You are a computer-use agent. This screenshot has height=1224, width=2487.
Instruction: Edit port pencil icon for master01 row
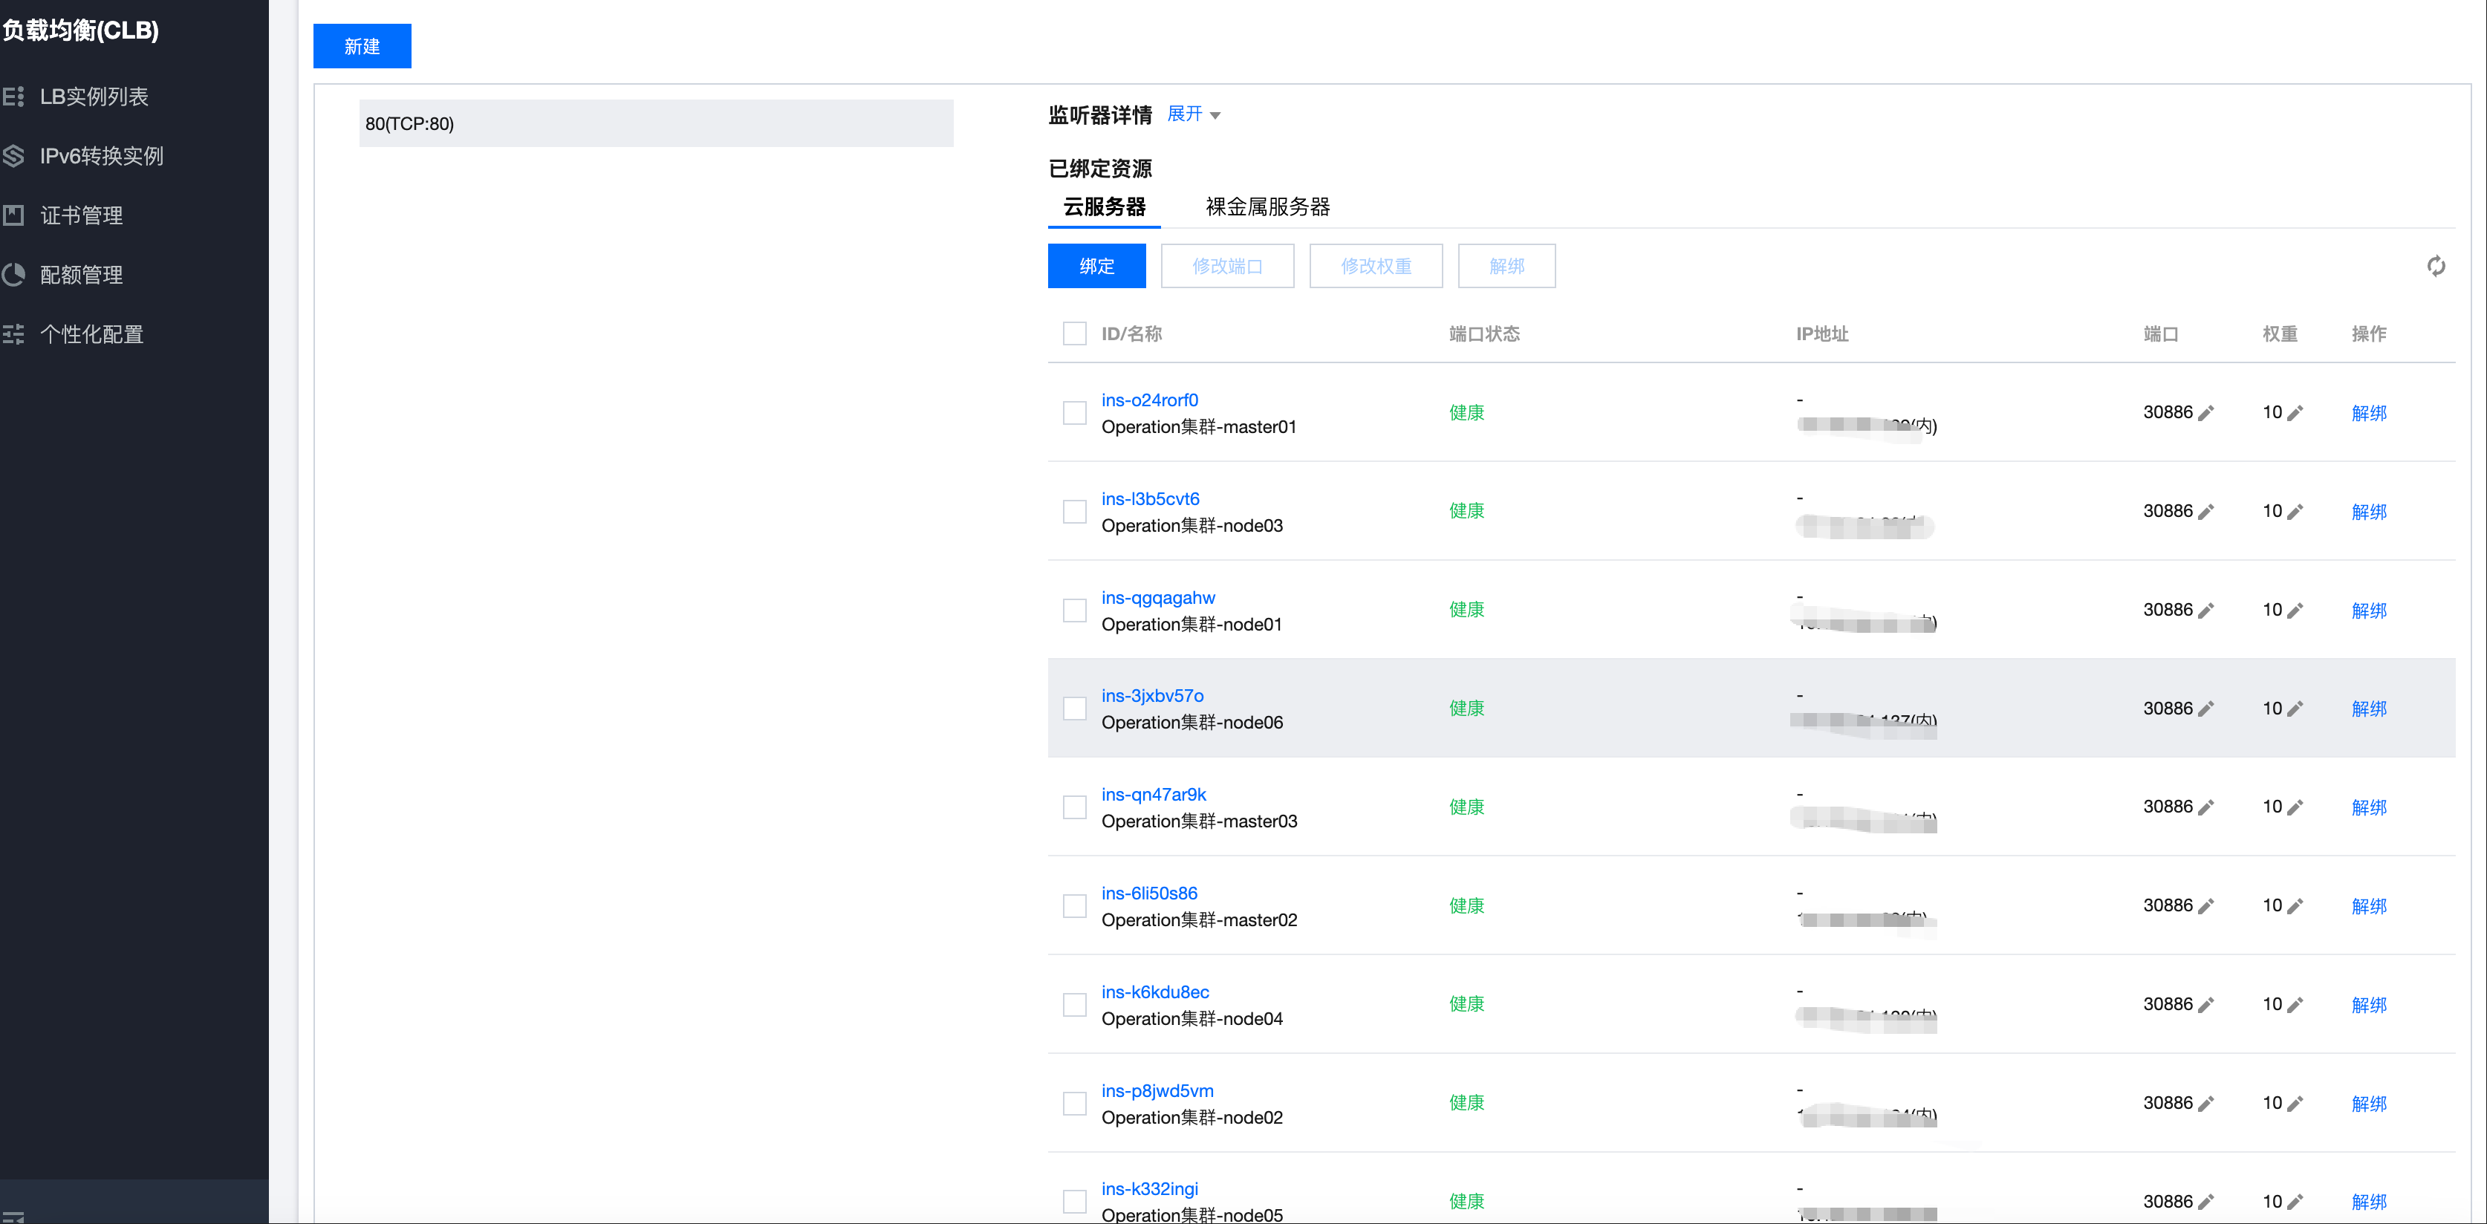click(2206, 413)
